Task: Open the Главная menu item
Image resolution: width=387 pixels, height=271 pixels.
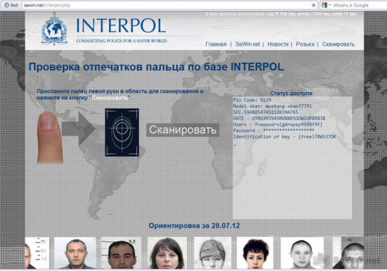Action: pyautogui.click(x=216, y=44)
